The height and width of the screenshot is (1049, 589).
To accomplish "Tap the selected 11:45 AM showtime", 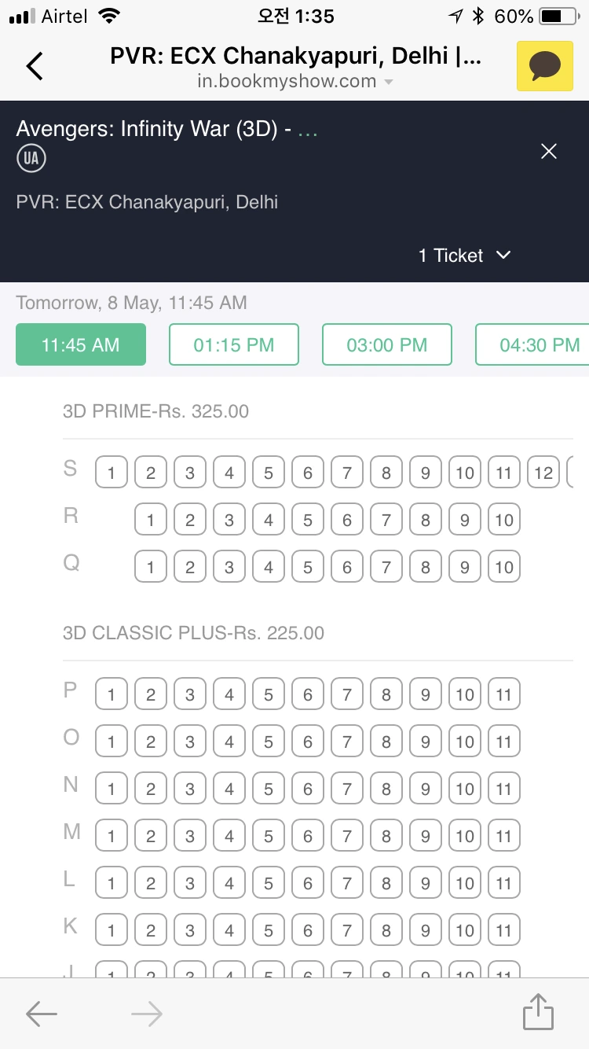I will point(81,344).
